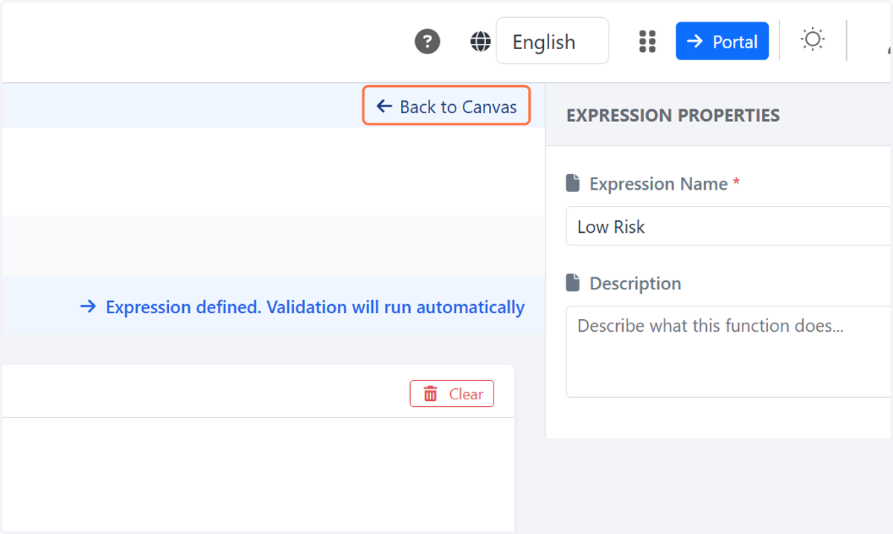Click the document icon beside Description
The width and height of the screenshot is (893, 534).
click(x=572, y=283)
